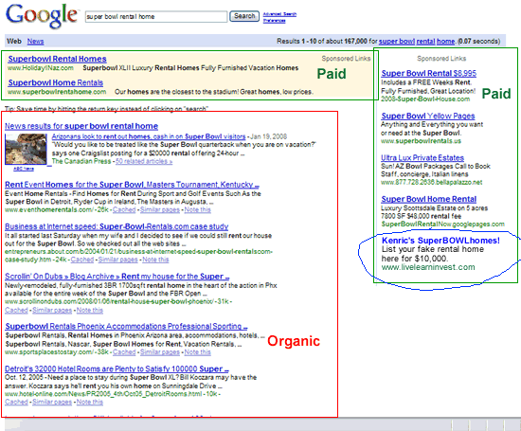Screen dimensions: 521x431
Task: Open 'Super Bowl Rental $8,995' ad
Action: coord(428,73)
